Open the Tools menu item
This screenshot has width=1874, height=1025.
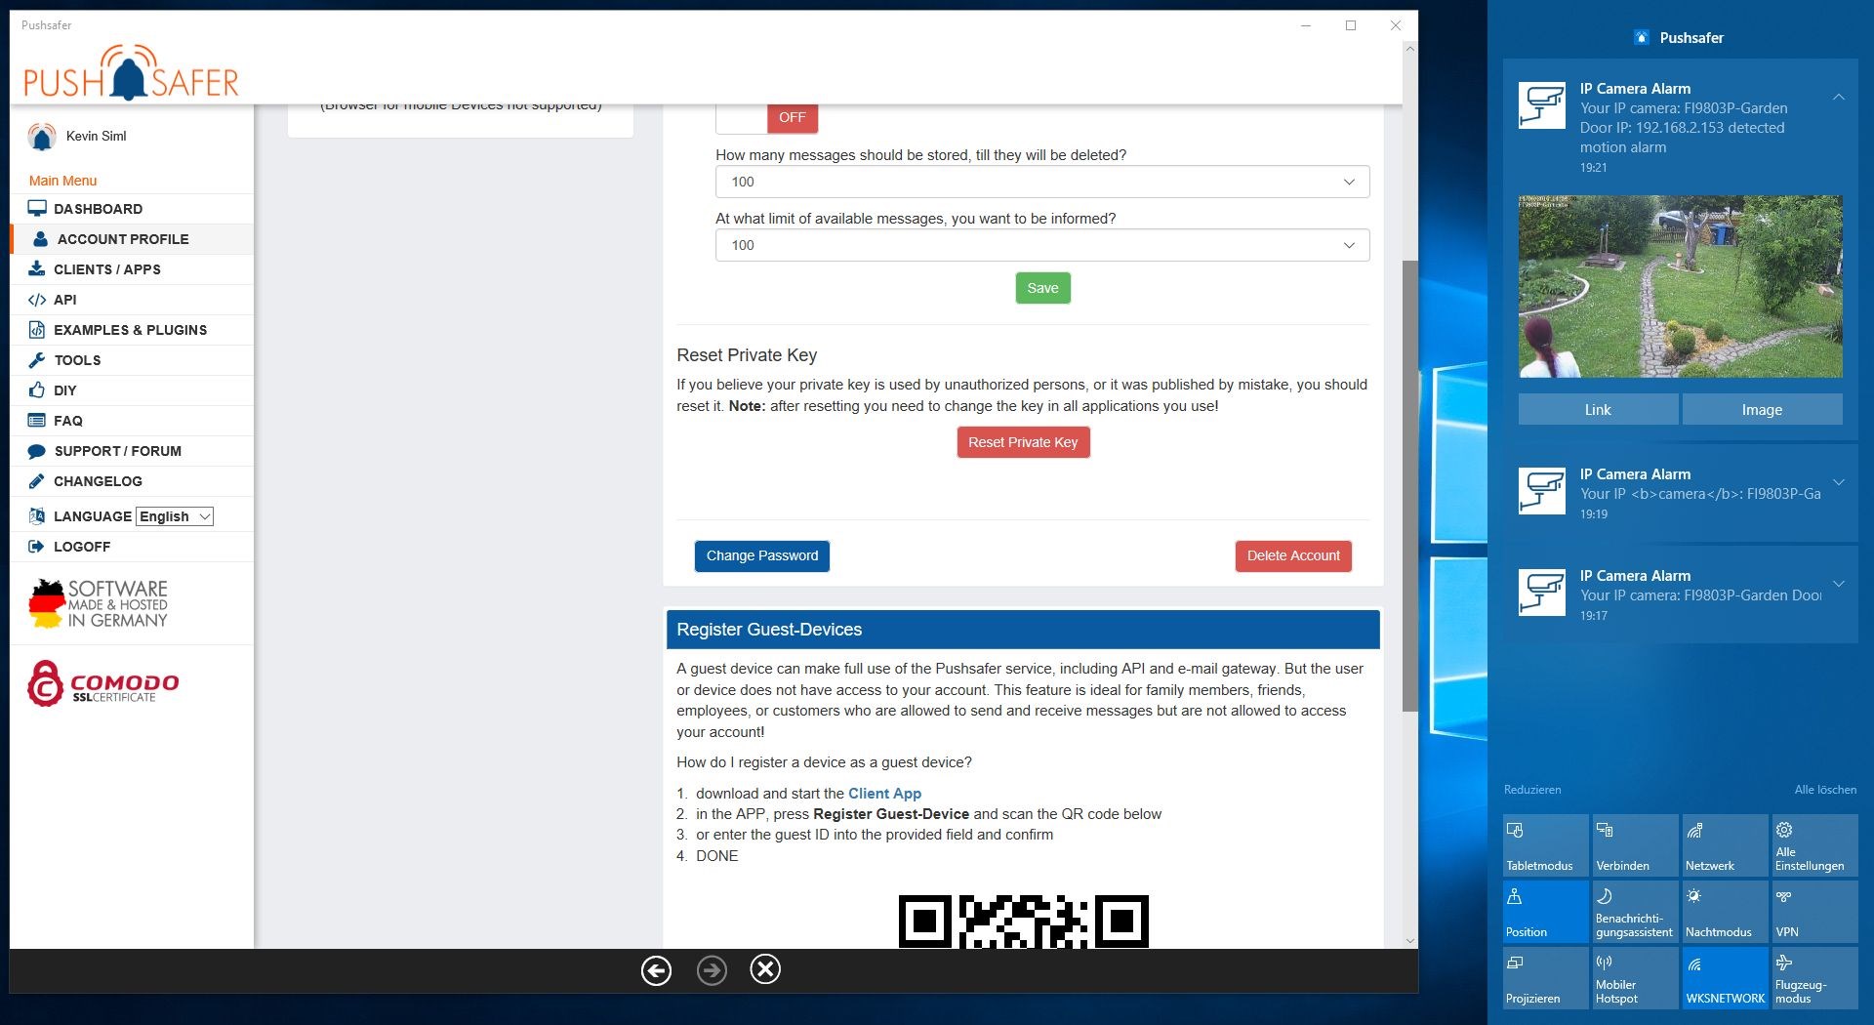(132, 360)
